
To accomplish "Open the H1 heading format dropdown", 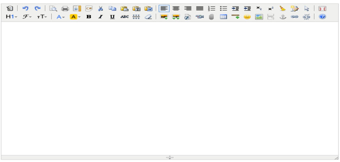I will point(11,17).
